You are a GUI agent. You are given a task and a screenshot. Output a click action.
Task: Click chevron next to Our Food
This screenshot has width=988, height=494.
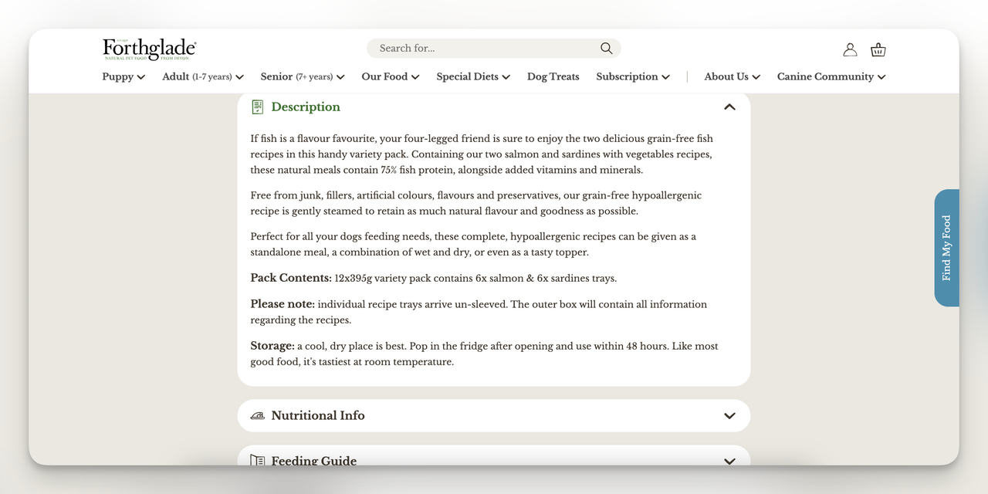coord(415,77)
